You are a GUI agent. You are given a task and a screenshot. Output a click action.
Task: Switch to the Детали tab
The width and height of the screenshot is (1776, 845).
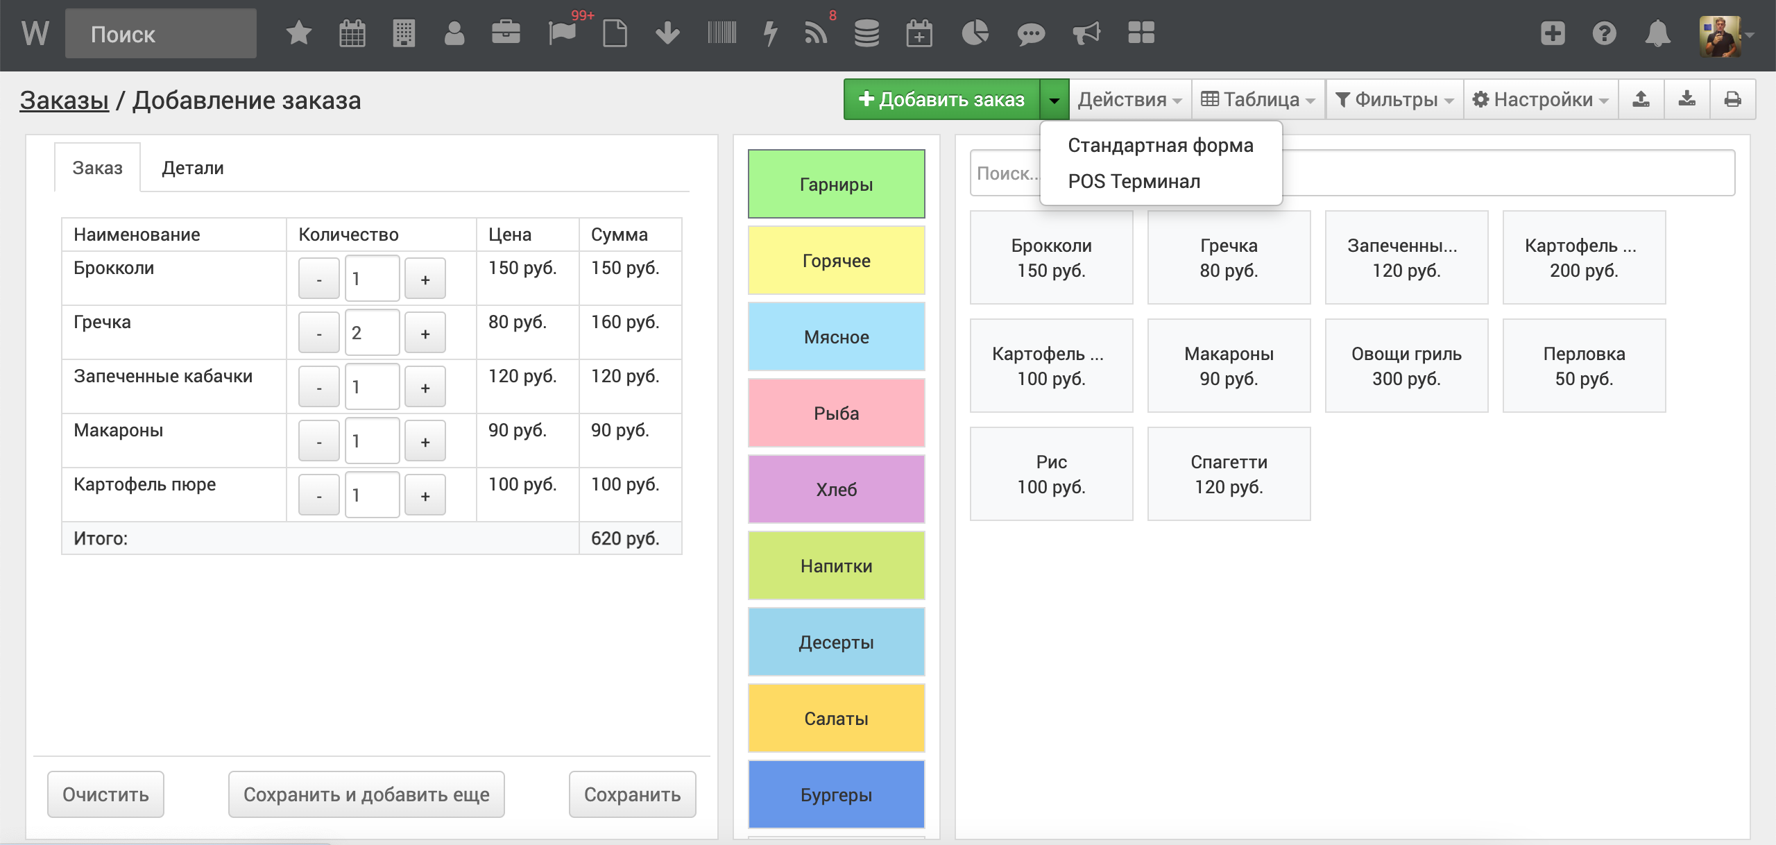192,168
